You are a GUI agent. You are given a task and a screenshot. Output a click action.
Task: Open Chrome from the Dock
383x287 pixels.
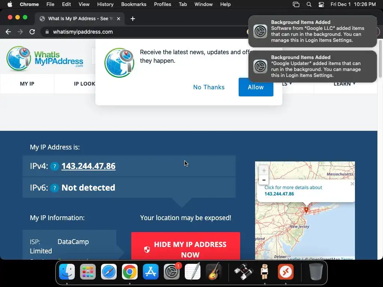tap(130, 272)
